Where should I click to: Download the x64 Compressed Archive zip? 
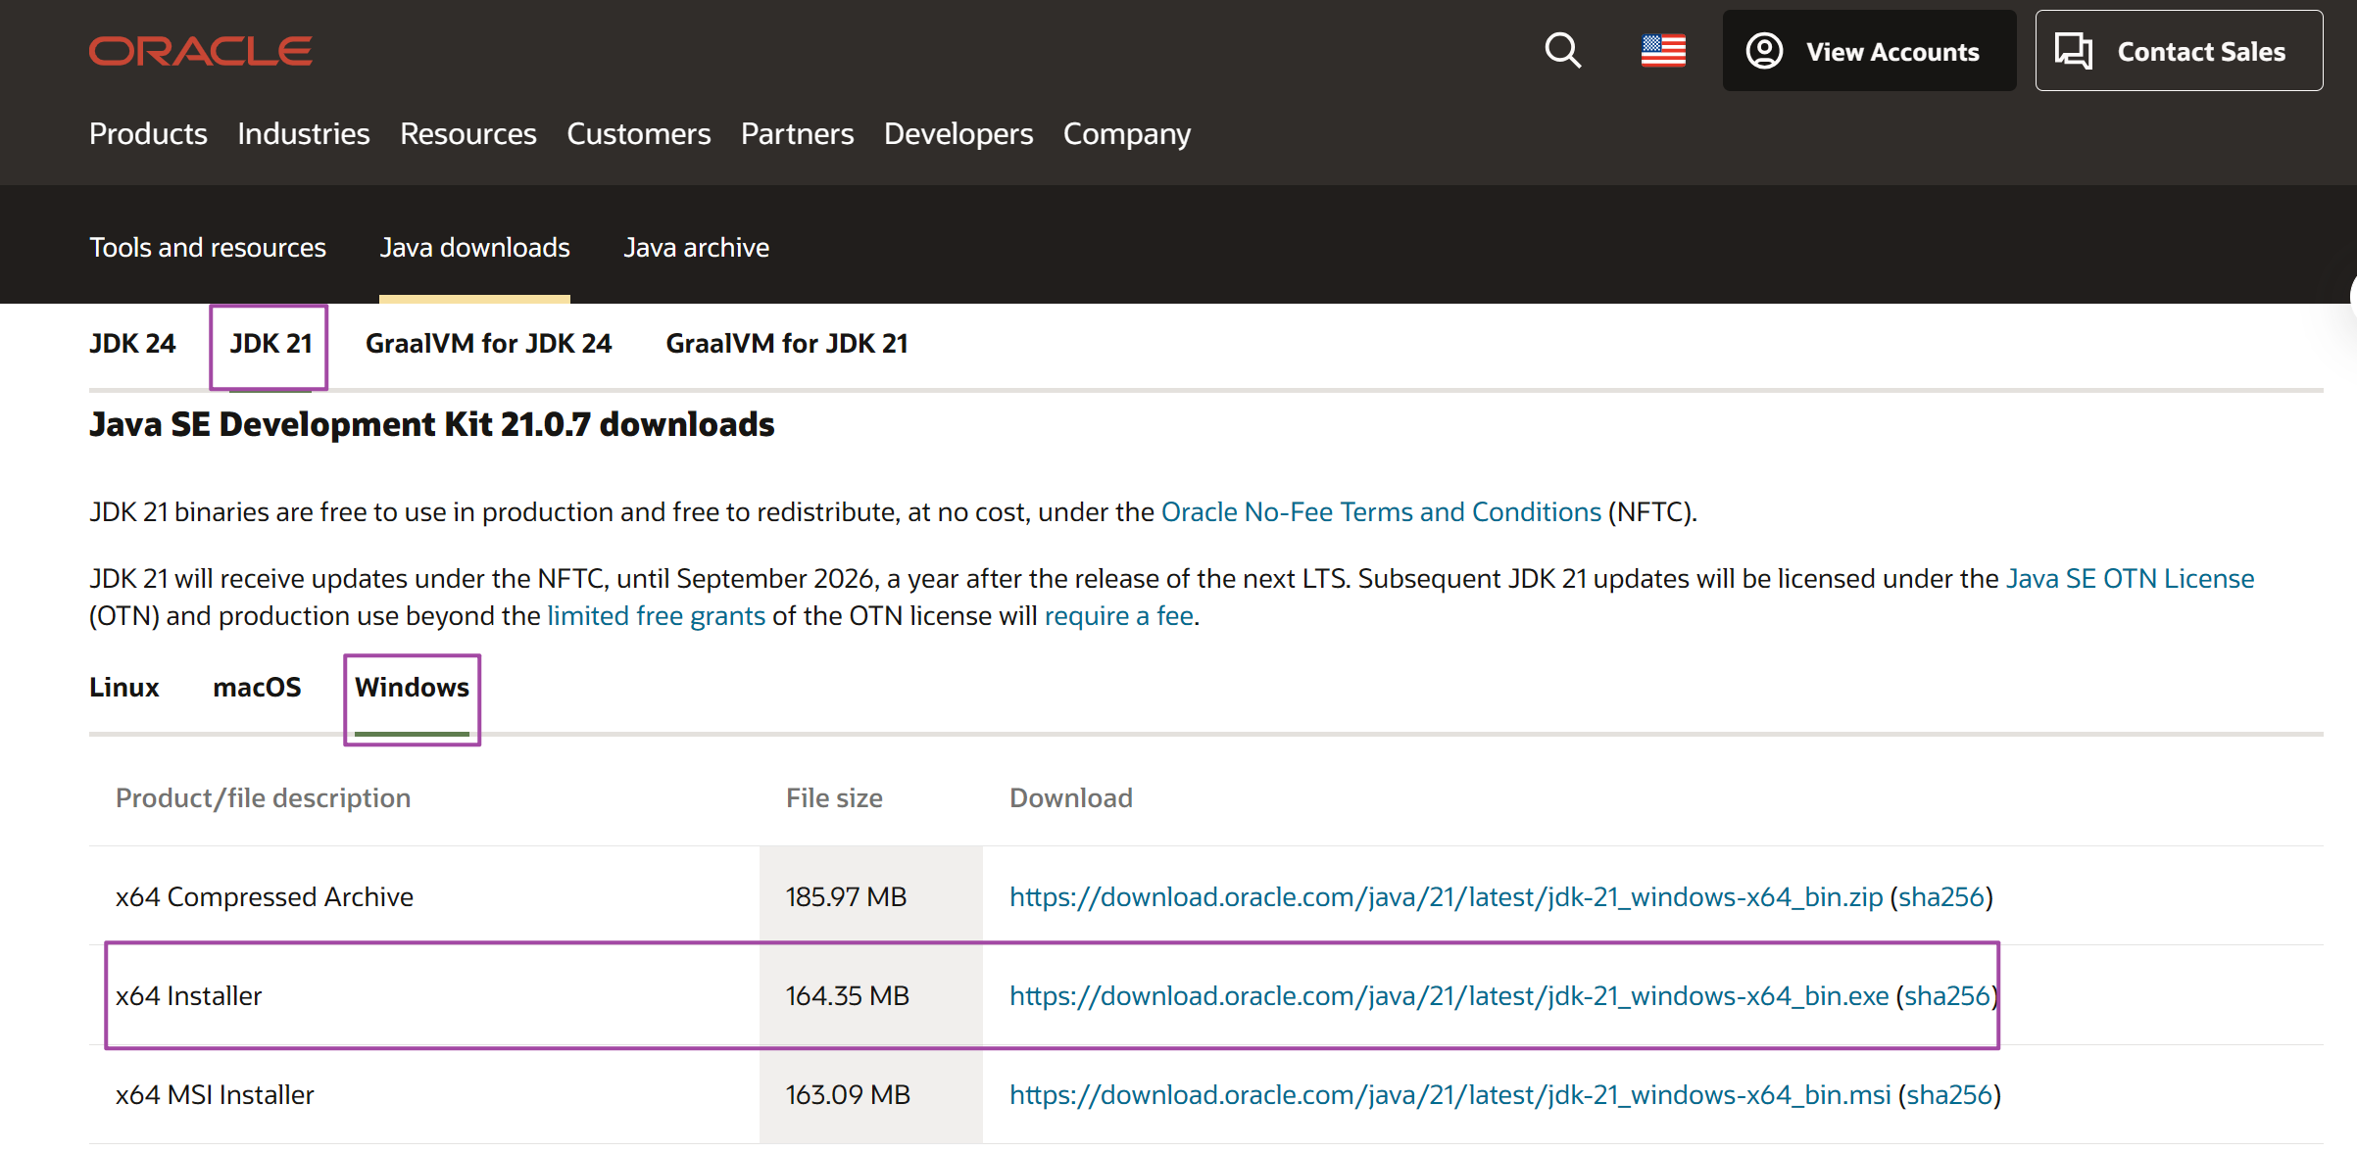point(1446,895)
